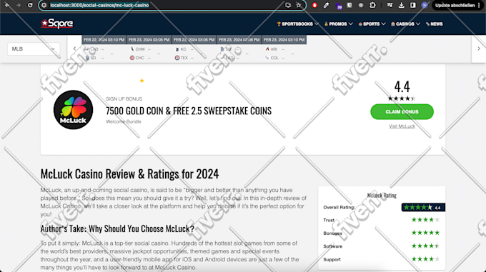Activate the color picker eyedropper extension
Screen dimensions: 486x272
point(326,5)
